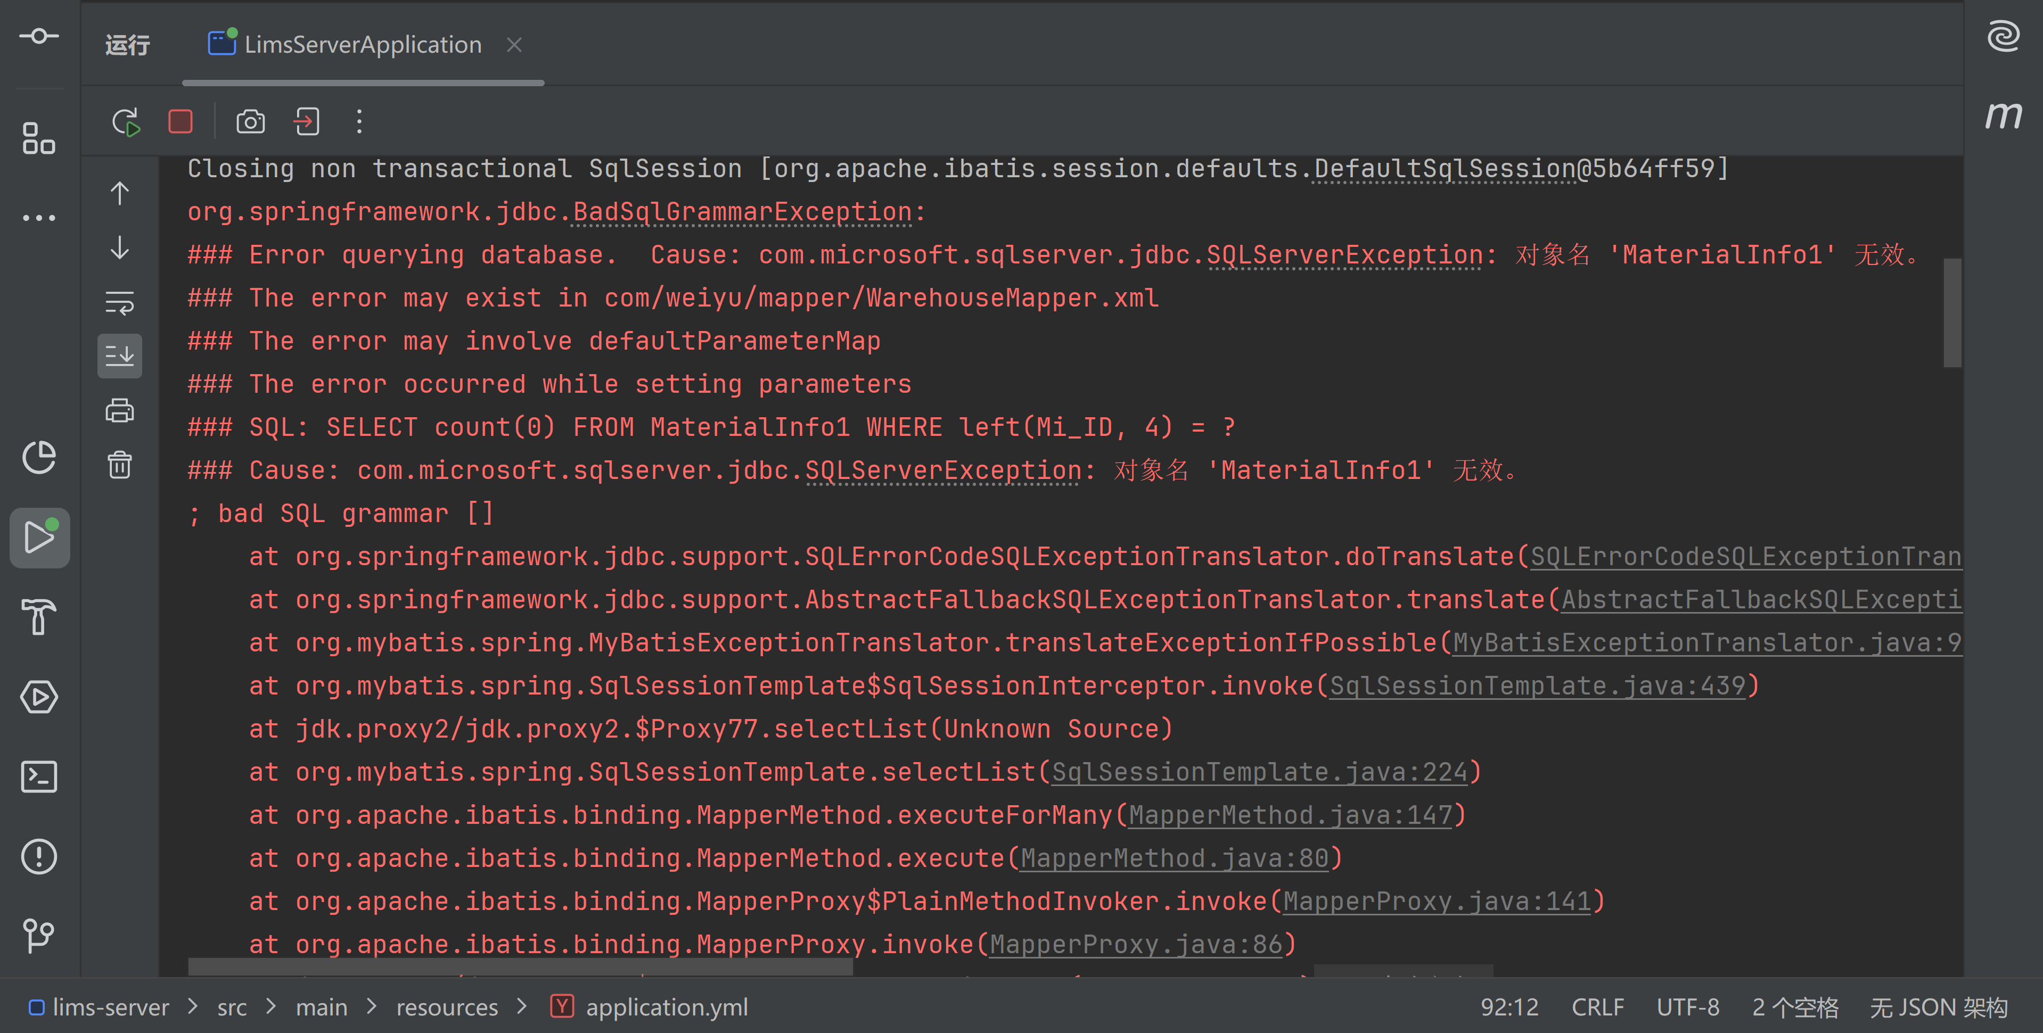Print the console output
The height and width of the screenshot is (1033, 2043).
pos(120,411)
